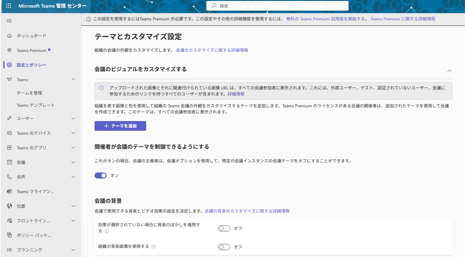Image resolution: width=465 pixels, height=257 pixels.
Task: Click the Teams クライアント icon
Action: 9,192
